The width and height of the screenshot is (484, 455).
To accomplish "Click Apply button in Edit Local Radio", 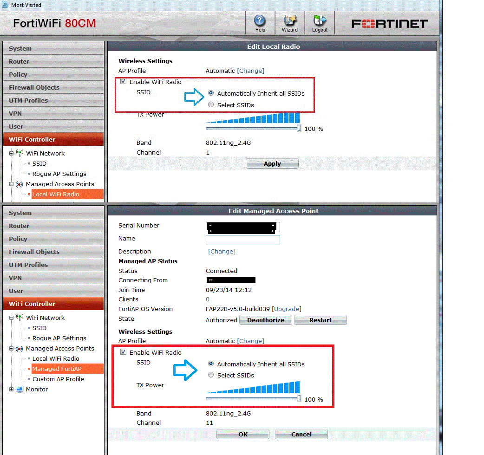I will point(272,163).
